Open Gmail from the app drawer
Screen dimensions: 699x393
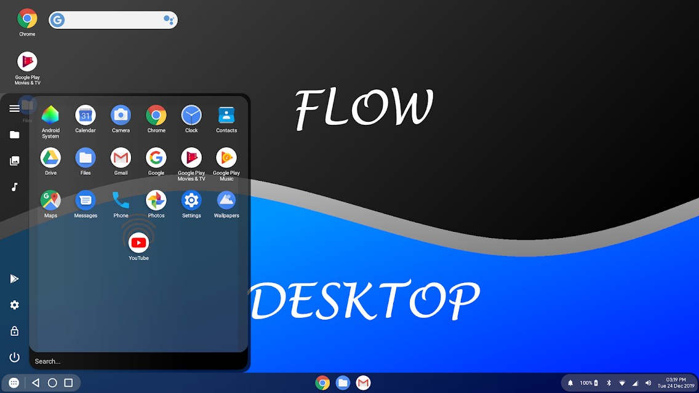tap(121, 159)
